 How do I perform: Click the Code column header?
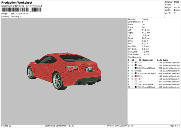[159, 60]
